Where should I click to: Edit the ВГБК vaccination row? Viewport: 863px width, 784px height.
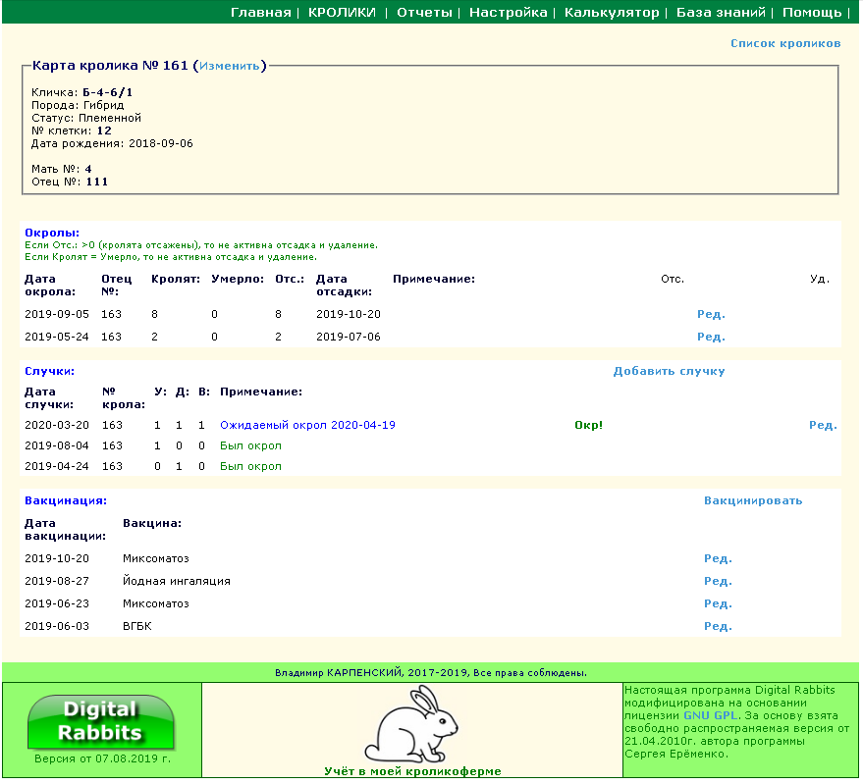point(718,626)
